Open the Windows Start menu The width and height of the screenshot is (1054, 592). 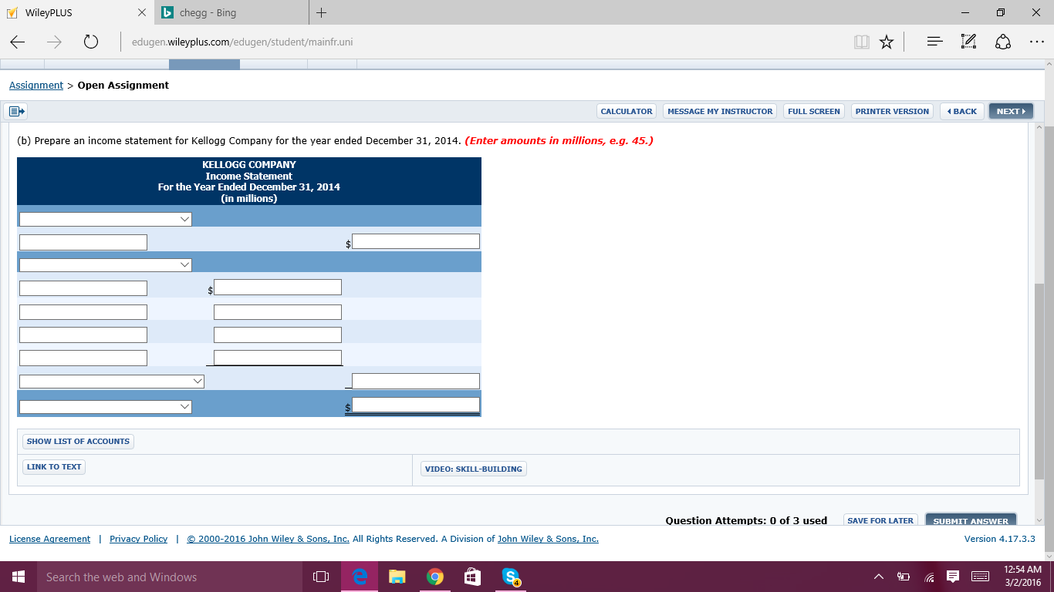(x=19, y=577)
